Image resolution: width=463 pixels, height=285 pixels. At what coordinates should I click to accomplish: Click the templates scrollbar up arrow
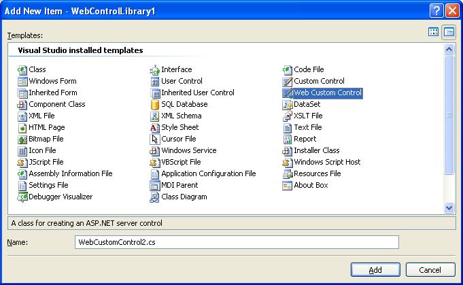click(449, 50)
